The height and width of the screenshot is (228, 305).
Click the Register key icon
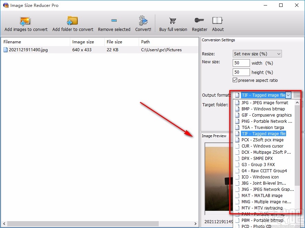[x=200, y=21]
